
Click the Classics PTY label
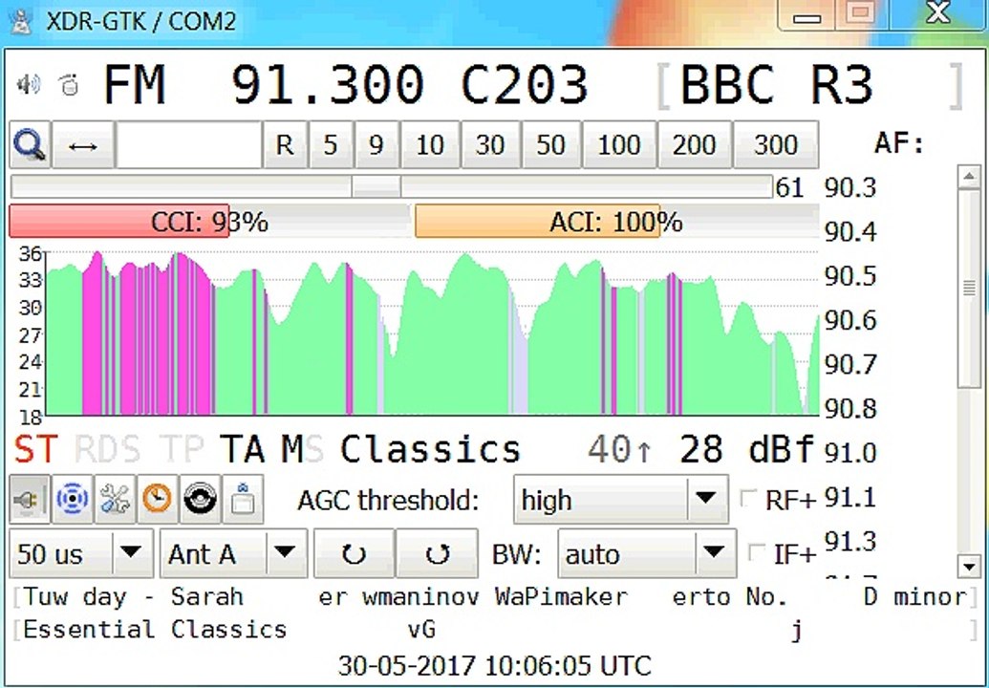tap(431, 450)
